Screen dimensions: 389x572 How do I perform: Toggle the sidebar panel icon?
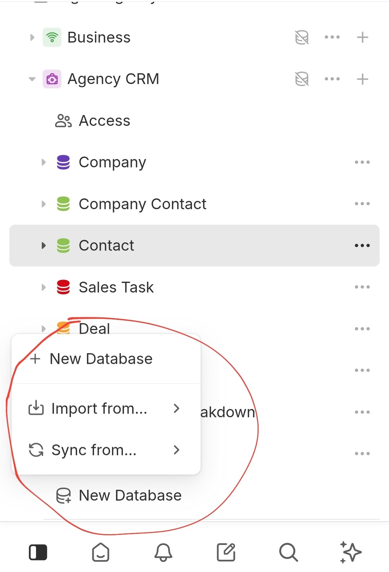click(x=38, y=553)
